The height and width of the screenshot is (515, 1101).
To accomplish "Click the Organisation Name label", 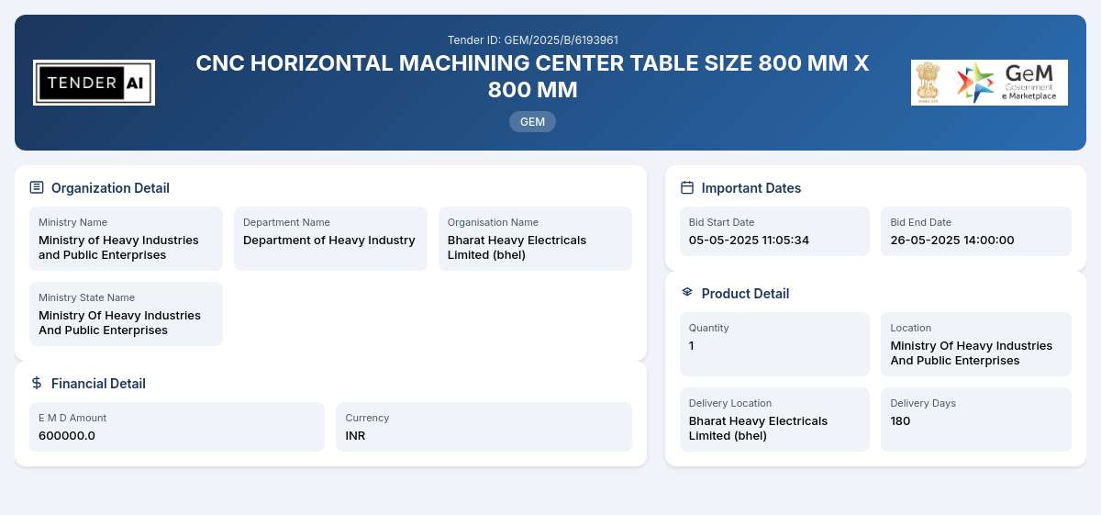I will tap(493, 222).
